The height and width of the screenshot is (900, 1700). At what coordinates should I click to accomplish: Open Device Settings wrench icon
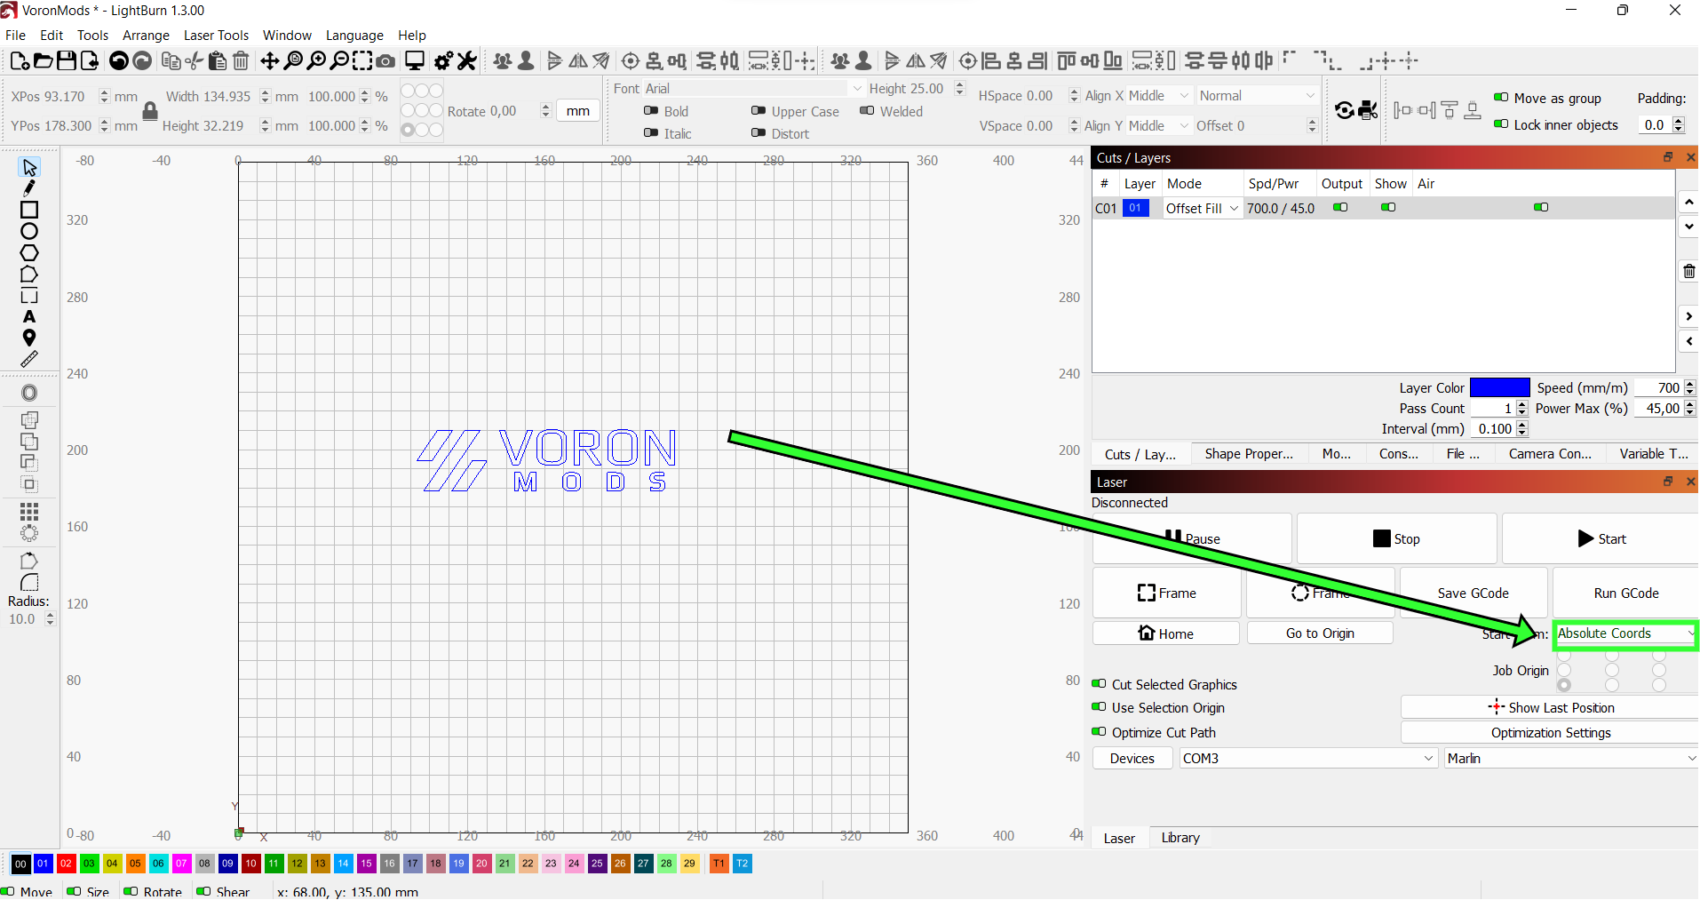click(x=466, y=60)
